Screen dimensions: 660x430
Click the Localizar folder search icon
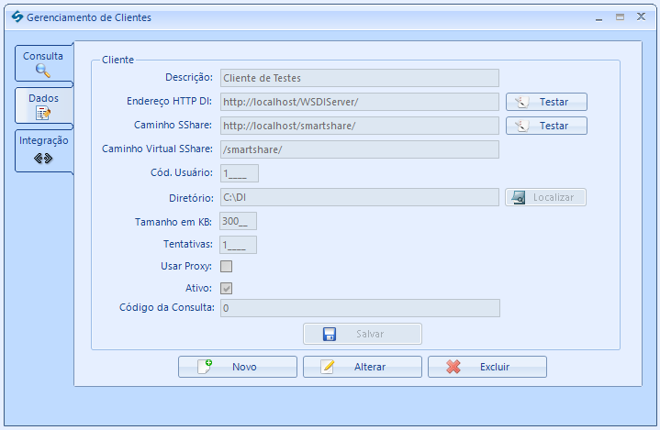click(x=518, y=197)
